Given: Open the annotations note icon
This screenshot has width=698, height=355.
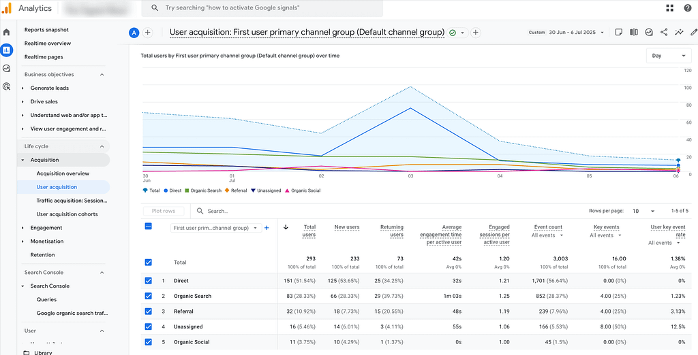Looking at the screenshot, I should coord(619,32).
